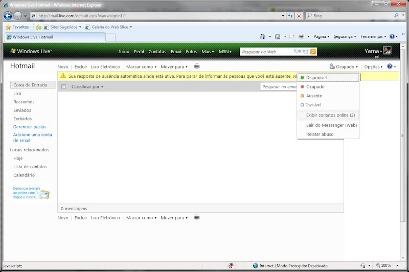
Task: Click the red Stop loading icon
Action: point(299,16)
